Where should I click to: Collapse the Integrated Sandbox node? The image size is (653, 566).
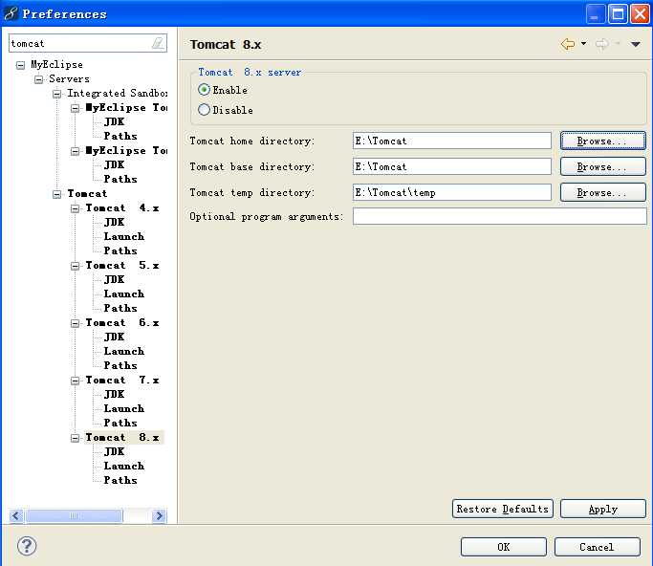[x=57, y=94]
